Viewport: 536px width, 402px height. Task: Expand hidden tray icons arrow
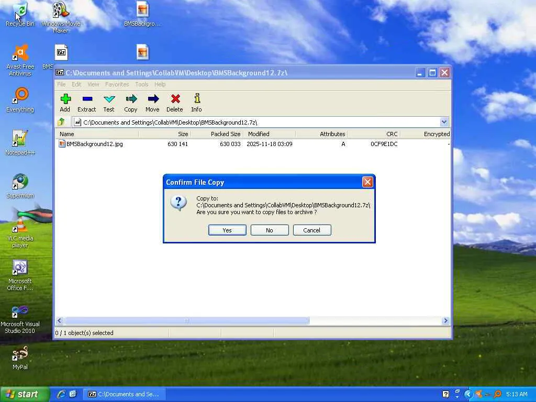pos(468,394)
